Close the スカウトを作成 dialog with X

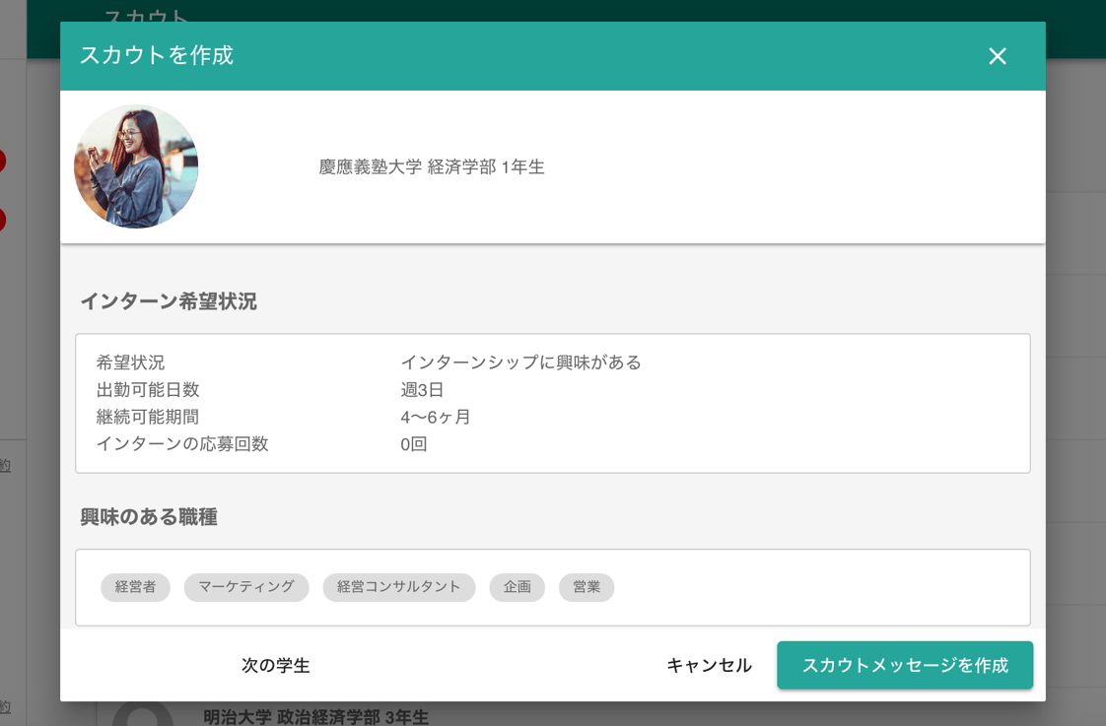[997, 56]
